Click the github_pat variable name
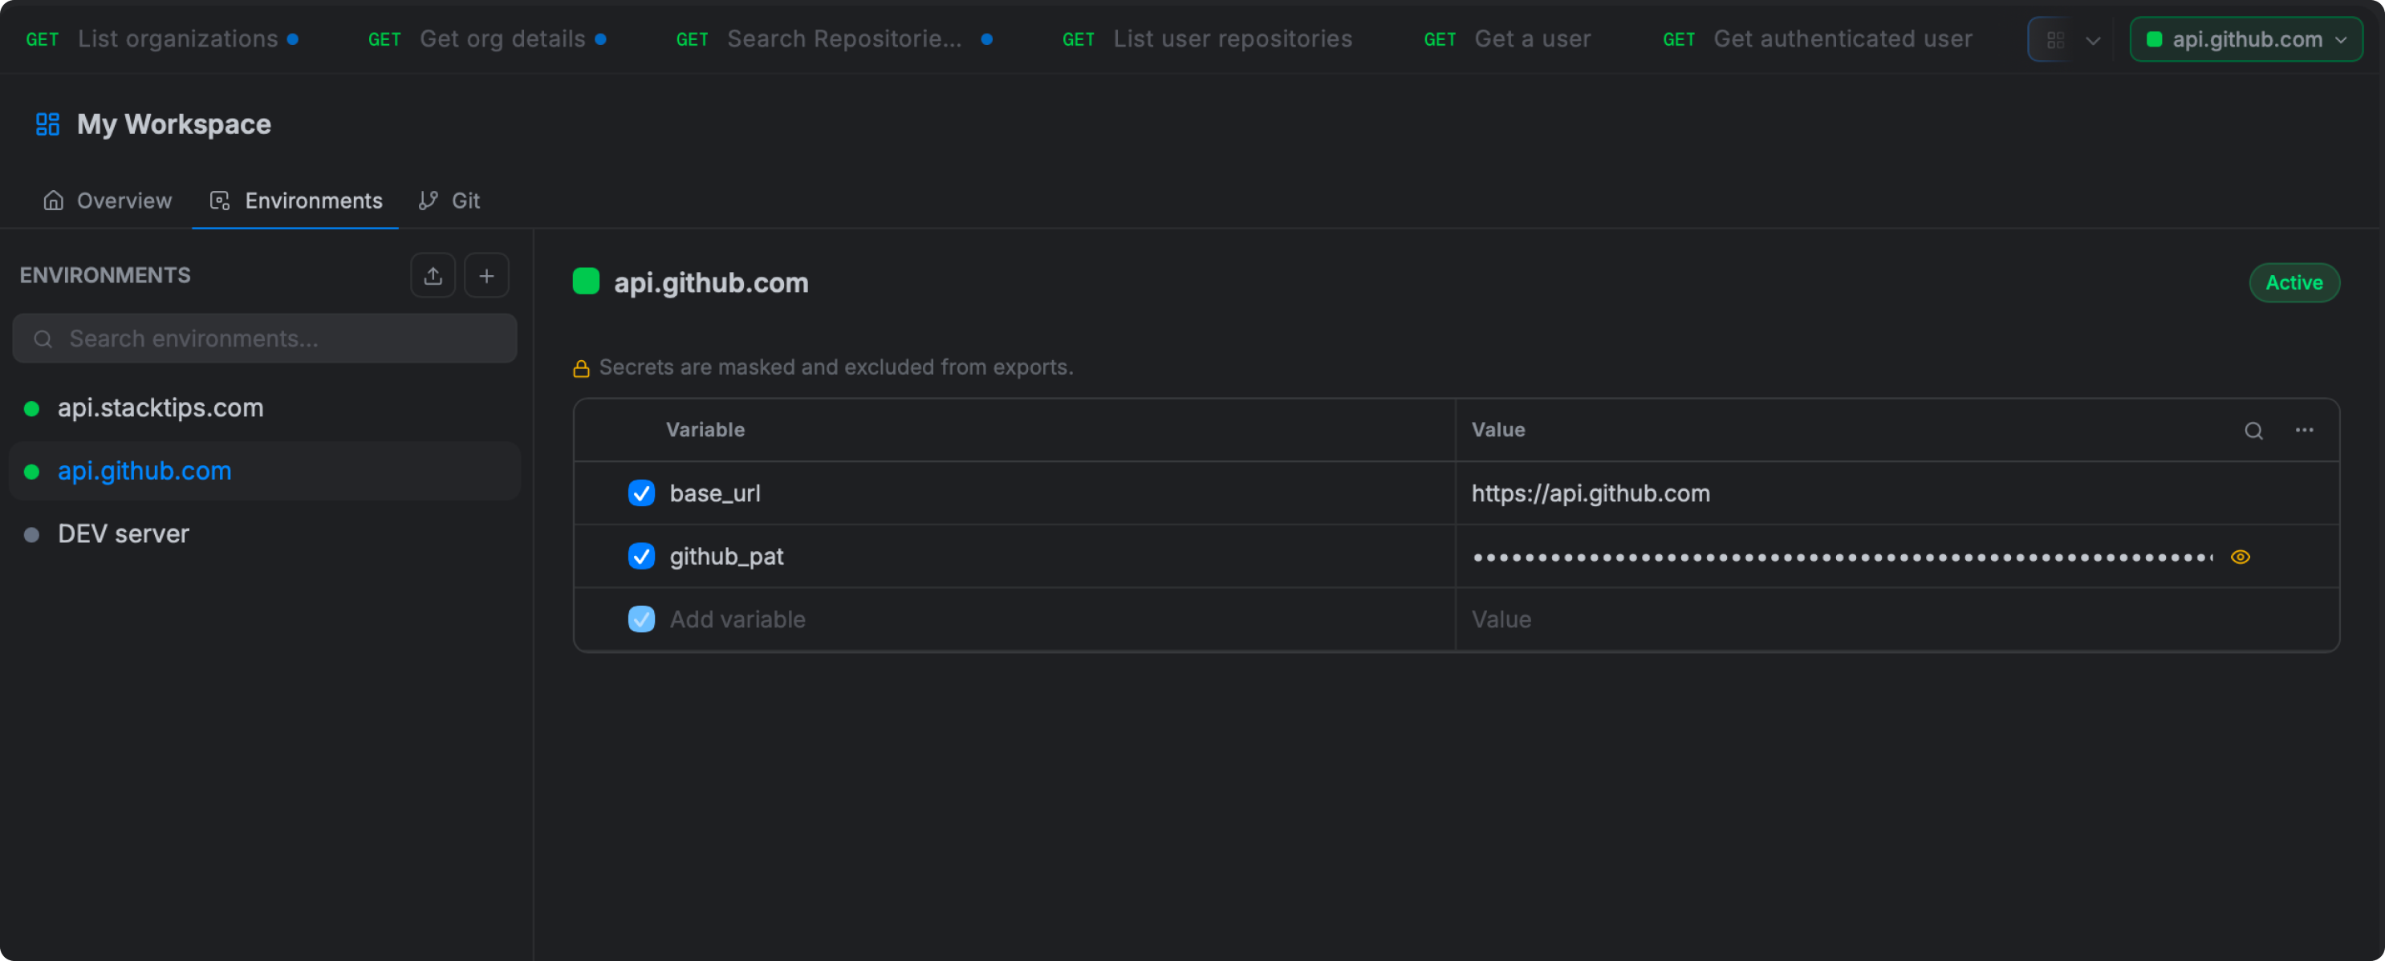Image resolution: width=2385 pixels, height=961 pixels. click(x=727, y=555)
